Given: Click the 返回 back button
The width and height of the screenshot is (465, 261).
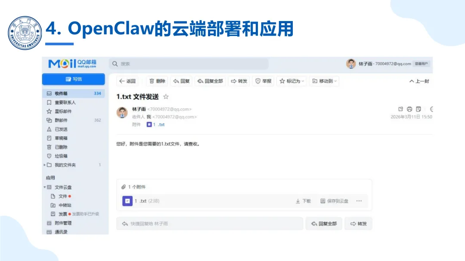Looking at the screenshot, I should click(127, 81).
